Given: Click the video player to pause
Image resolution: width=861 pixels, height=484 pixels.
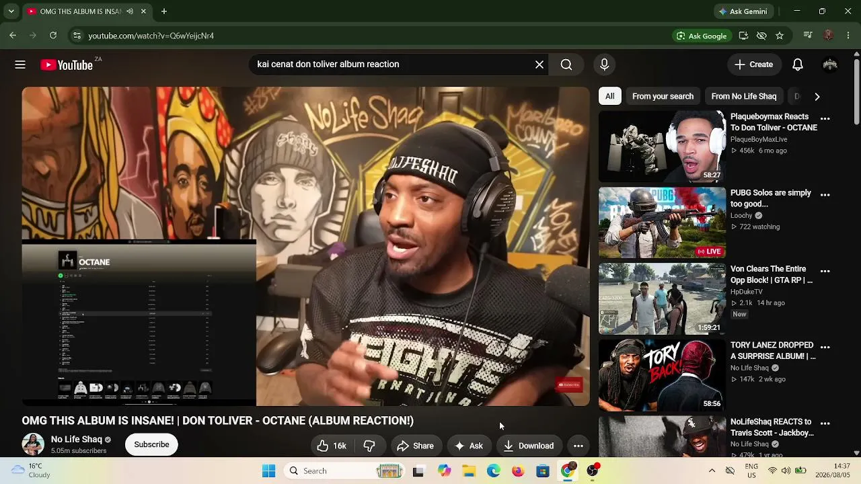Looking at the screenshot, I should tap(305, 246).
